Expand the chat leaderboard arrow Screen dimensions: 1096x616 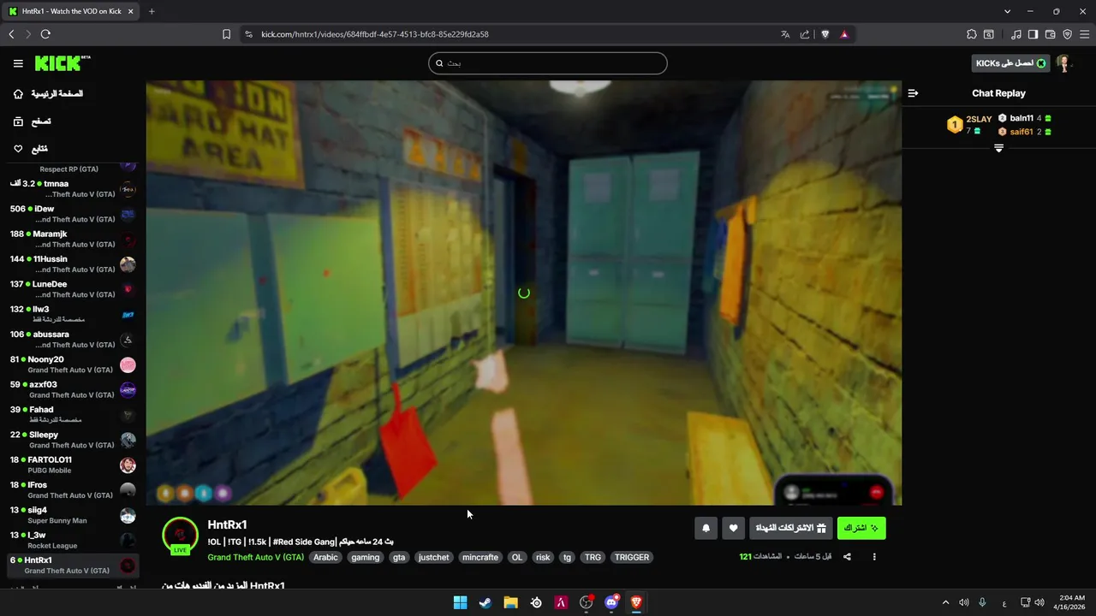pyautogui.click(x=998, y=148)
